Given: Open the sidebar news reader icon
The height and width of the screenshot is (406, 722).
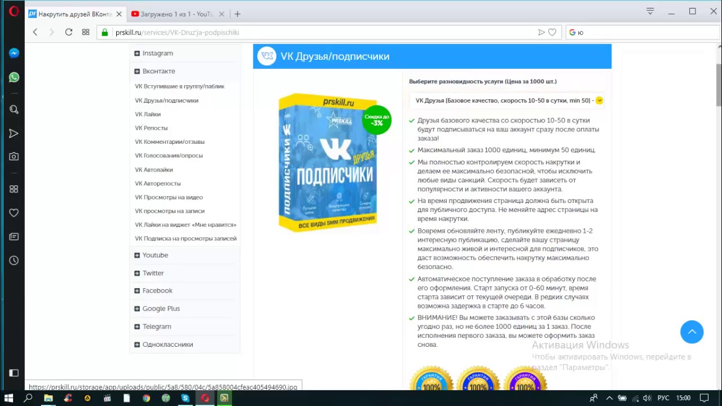Looking at the screenshot, I should [14, 237].
